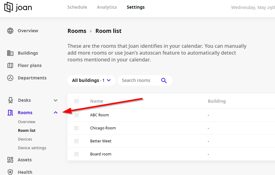Click the search magnifier icon
The height and width of the screenshot is (175, 275).
164,80
